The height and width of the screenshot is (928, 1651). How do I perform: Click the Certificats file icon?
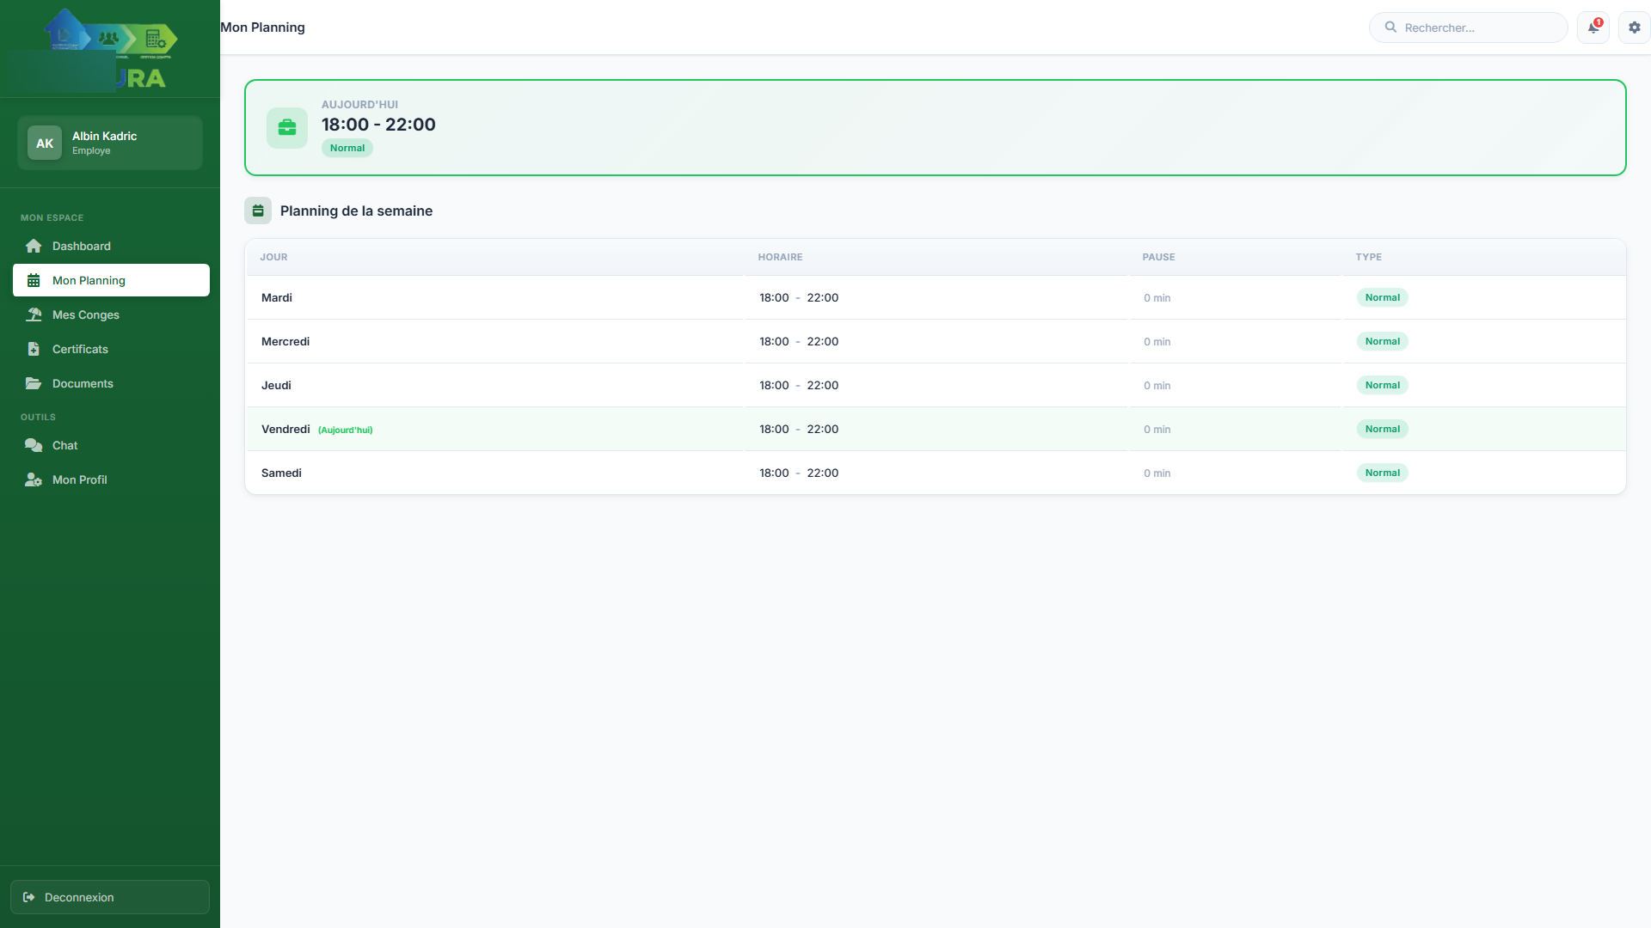tap(34, 350)
